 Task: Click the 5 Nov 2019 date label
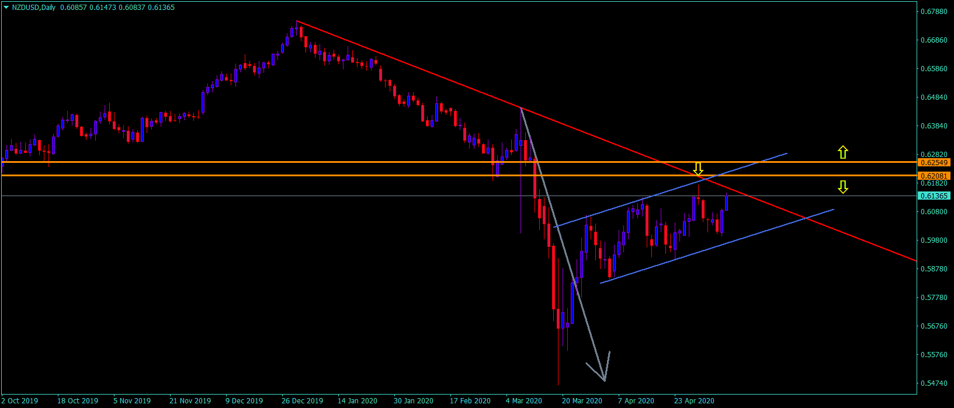click(132, 401)
